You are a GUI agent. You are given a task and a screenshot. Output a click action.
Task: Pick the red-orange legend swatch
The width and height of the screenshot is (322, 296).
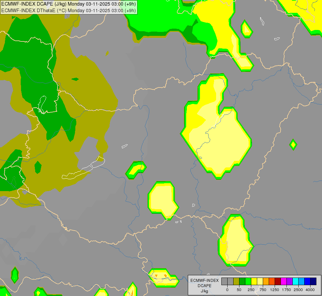click(x=272, y=282)
